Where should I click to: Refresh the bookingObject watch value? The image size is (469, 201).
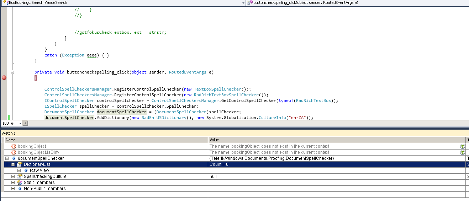[x=463, y=146]
